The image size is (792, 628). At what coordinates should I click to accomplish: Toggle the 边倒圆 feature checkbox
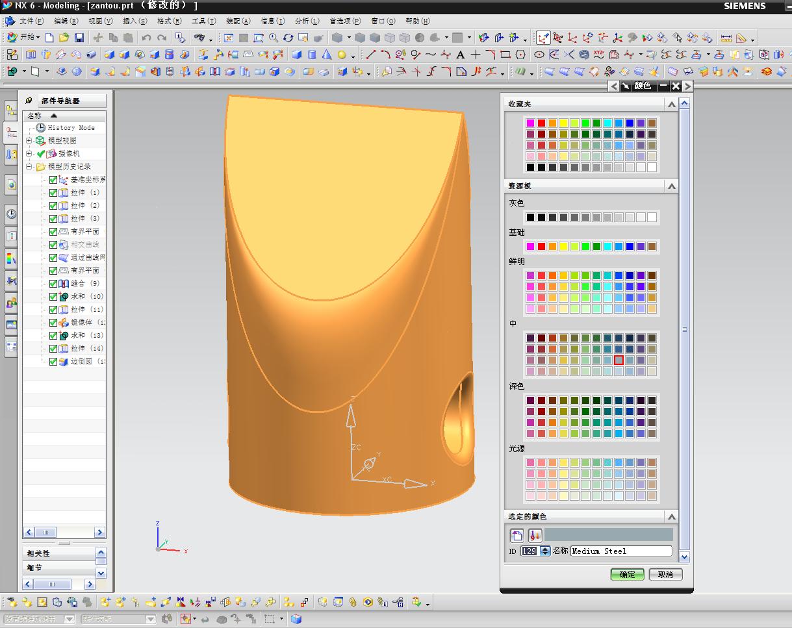53,361
